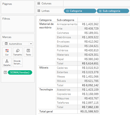Click the empty Filtros shelf area

point(18,26)
